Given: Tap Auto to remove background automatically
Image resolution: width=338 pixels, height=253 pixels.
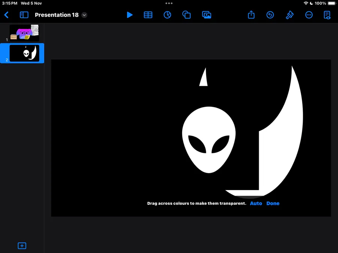Looking at the screenshot, I should tap(256, 203).
